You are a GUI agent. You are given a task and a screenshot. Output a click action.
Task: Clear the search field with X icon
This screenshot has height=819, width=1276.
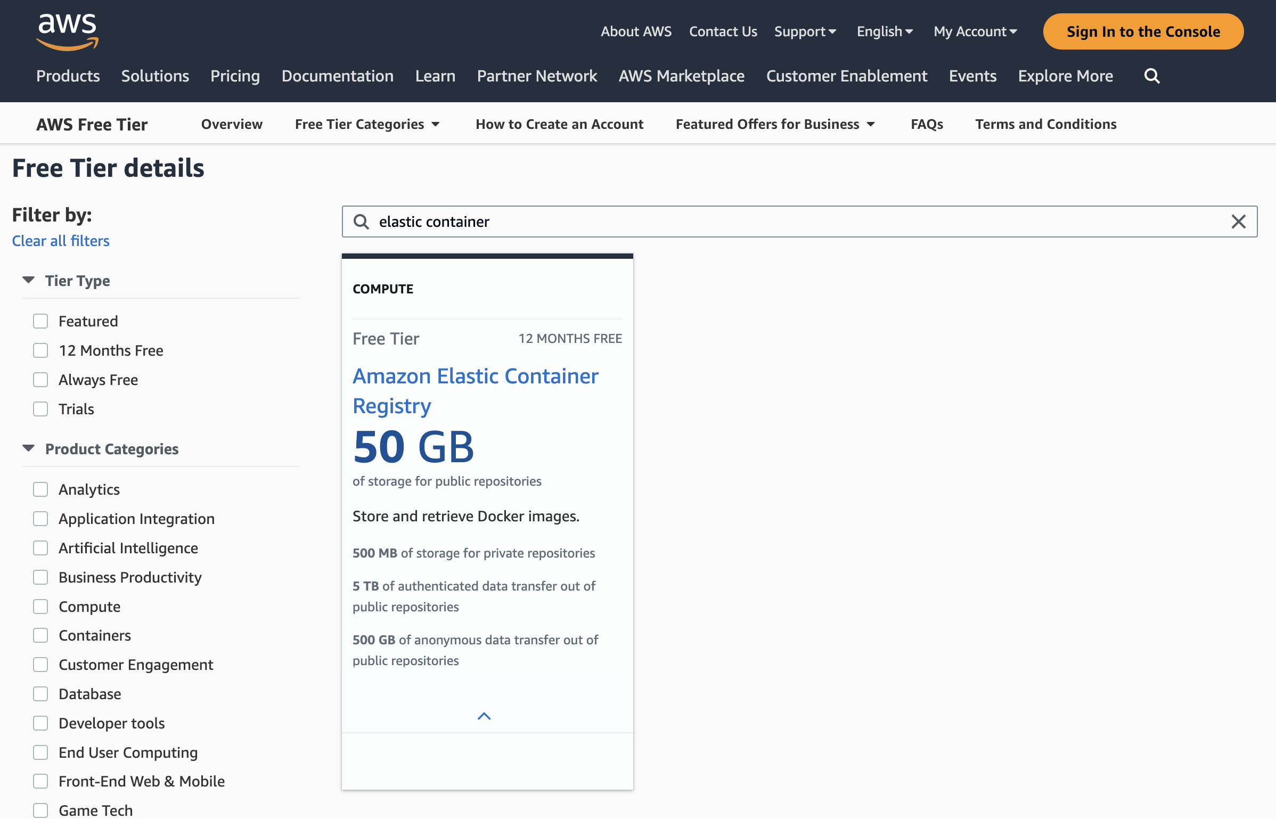click(1239, 222)
